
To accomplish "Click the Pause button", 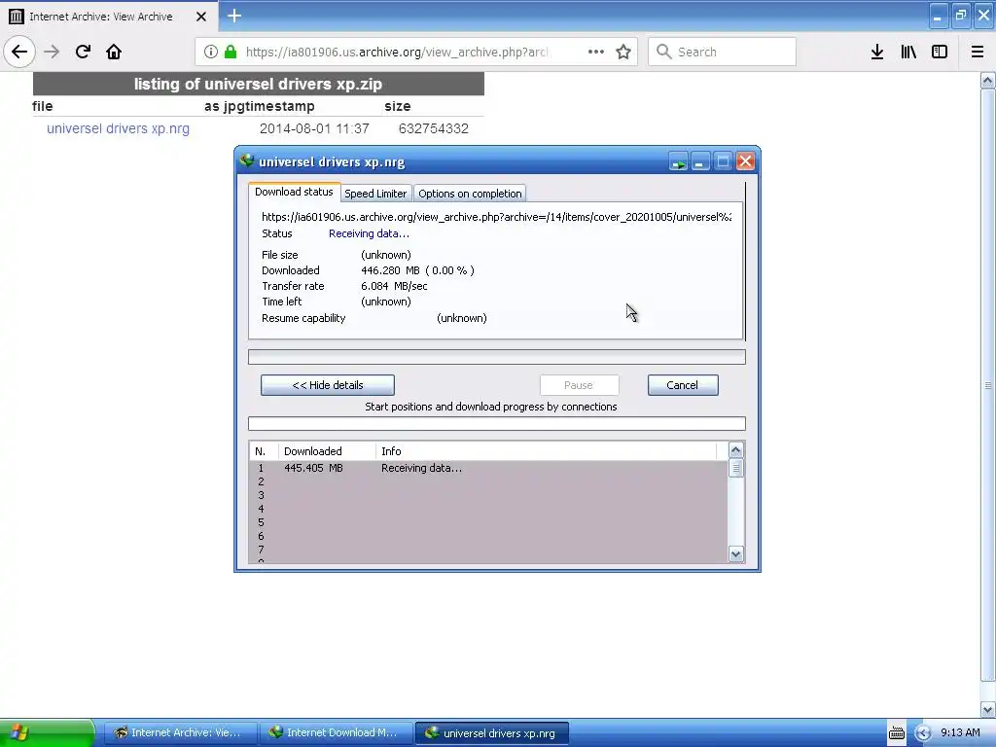I will point(579,385).
